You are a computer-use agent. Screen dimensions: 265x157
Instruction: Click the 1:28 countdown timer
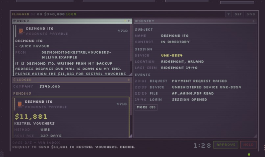coord(202,146)
